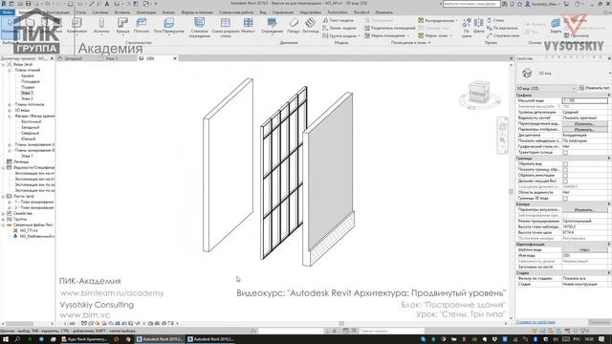
Task: Select the Floor (Пол/Перекрытие) tool
Action: pyautogui.click(x=168, y=26)
